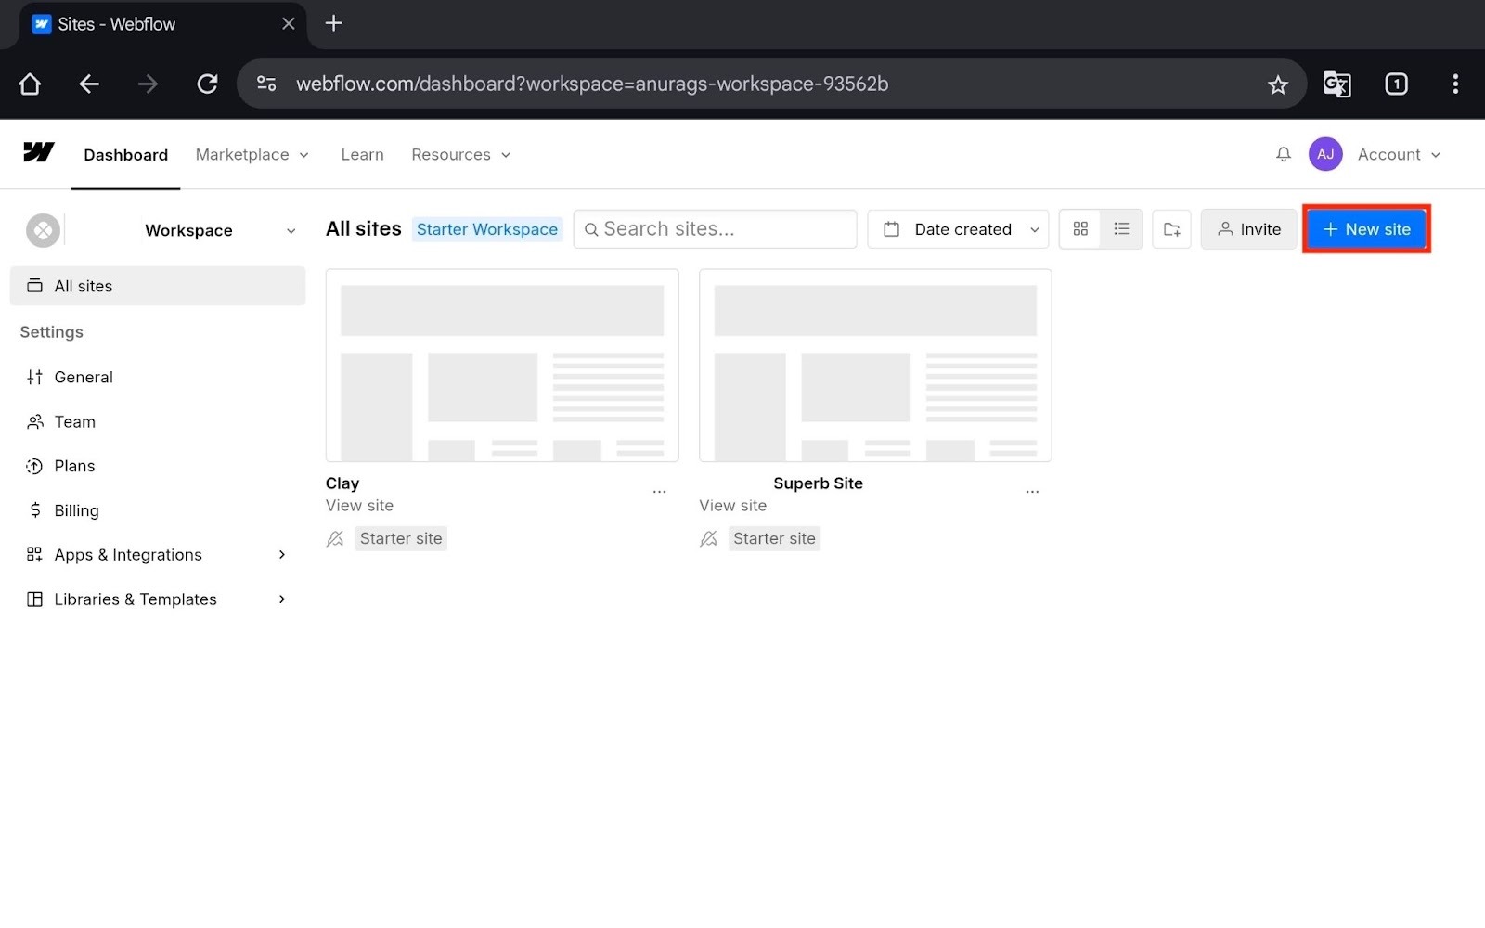Click View site under Superb Site
The image size is (1485, 928).
point(733,506)
